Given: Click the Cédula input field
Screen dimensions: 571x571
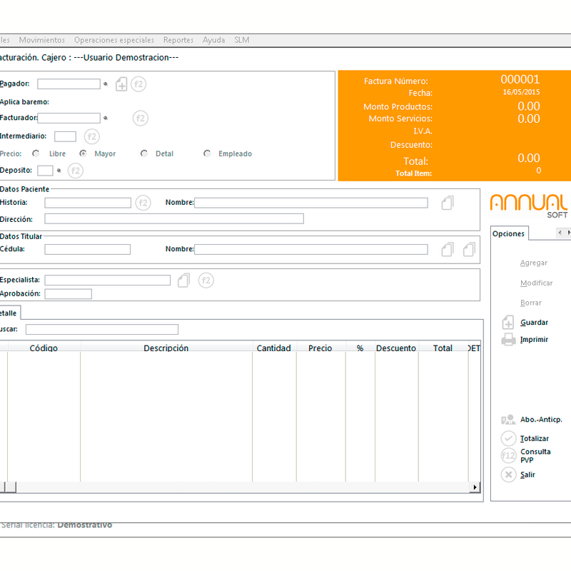Looking at the screenshot, I should pyautogui.click(x=87, y=249).
